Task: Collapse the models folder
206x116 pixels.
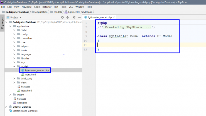Action: coord(14,67)
